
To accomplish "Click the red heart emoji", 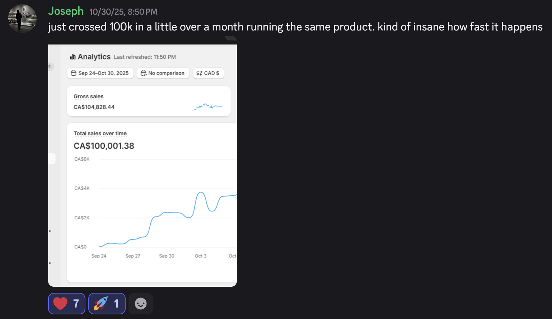I will click(x=60, y=304).
